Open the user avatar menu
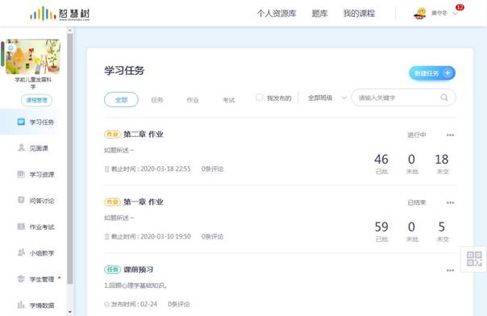This screenshot has width=487, height=316. (419, 14)
